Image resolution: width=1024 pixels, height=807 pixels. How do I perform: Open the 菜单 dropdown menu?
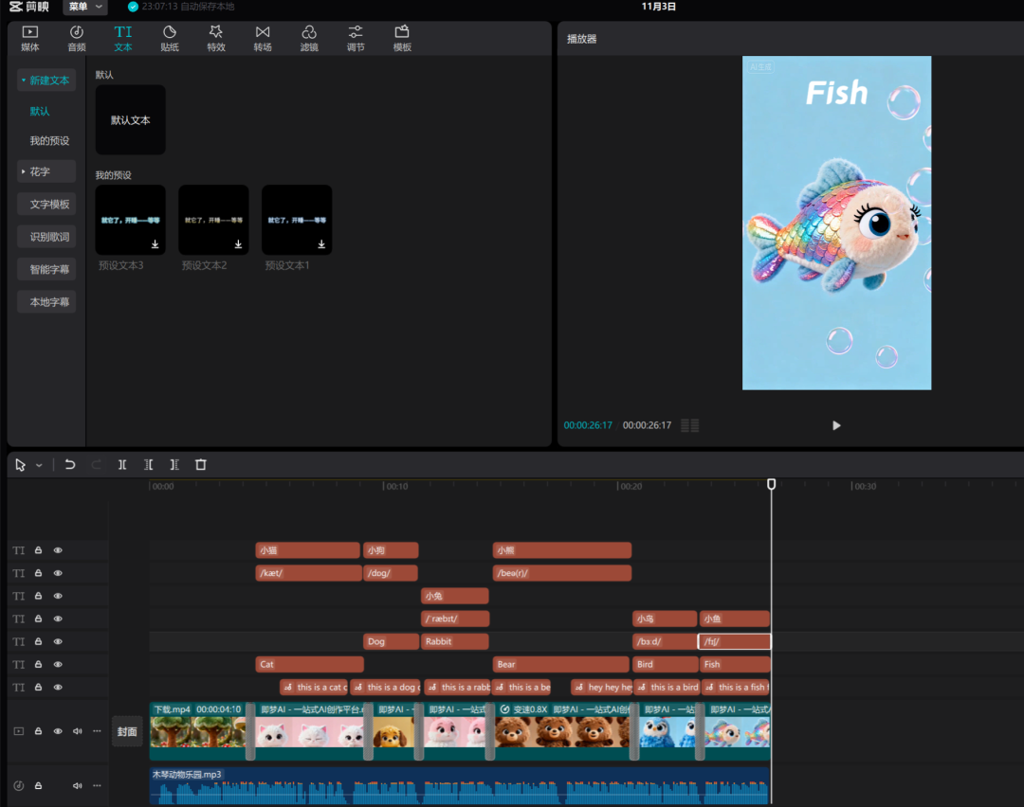84,7
